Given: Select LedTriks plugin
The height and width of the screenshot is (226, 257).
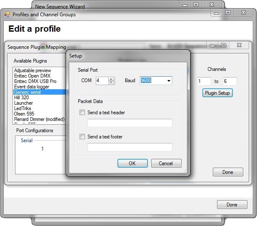Looking at the screenshot, I should (x=39, y=108).
